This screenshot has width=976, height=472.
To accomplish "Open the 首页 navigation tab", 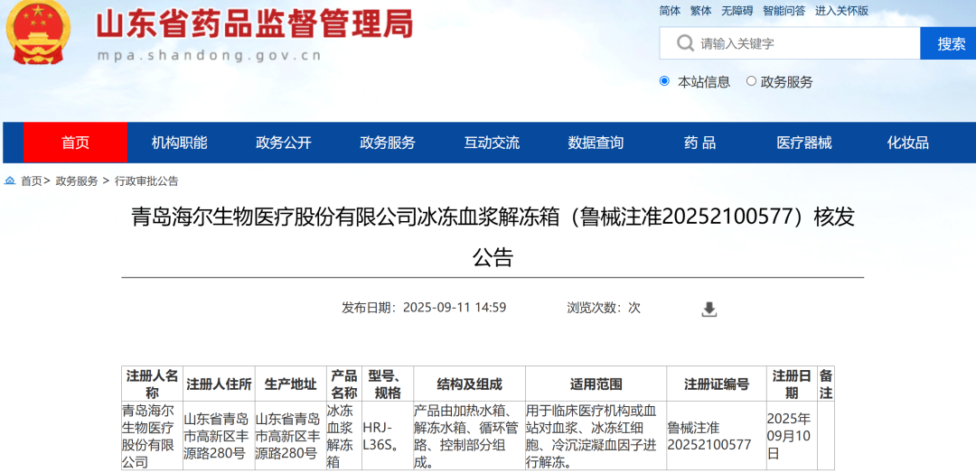I will pos(75,143).
